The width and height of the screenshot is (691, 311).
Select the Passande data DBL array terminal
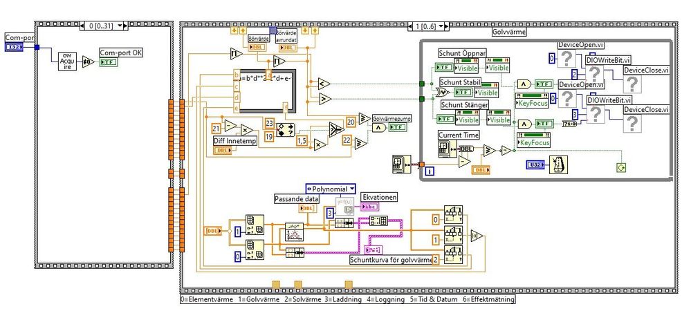308,208
